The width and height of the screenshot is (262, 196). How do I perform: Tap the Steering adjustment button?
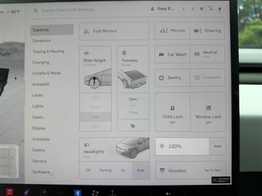207,31
